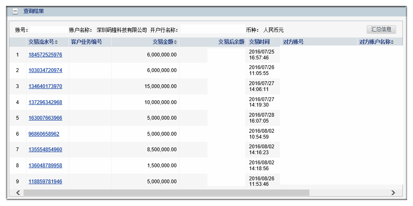Sort by 对方账户名称 column arrows

click(392, 42)
